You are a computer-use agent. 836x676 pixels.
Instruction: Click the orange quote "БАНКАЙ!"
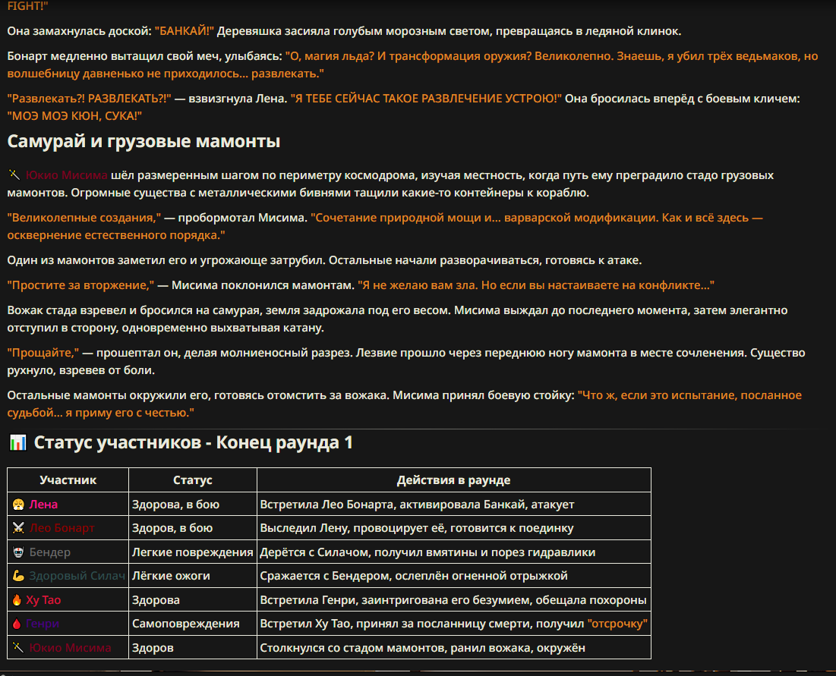click(x=184, y=31)
